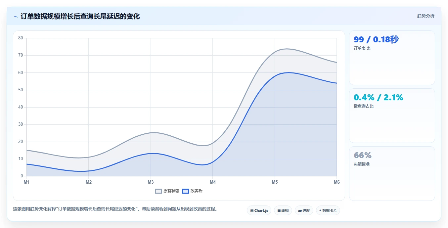The image size is (448, 228).
Task: Click the 30 y-axis tick label
Action: pyautogui.click(x=21, y=124)
